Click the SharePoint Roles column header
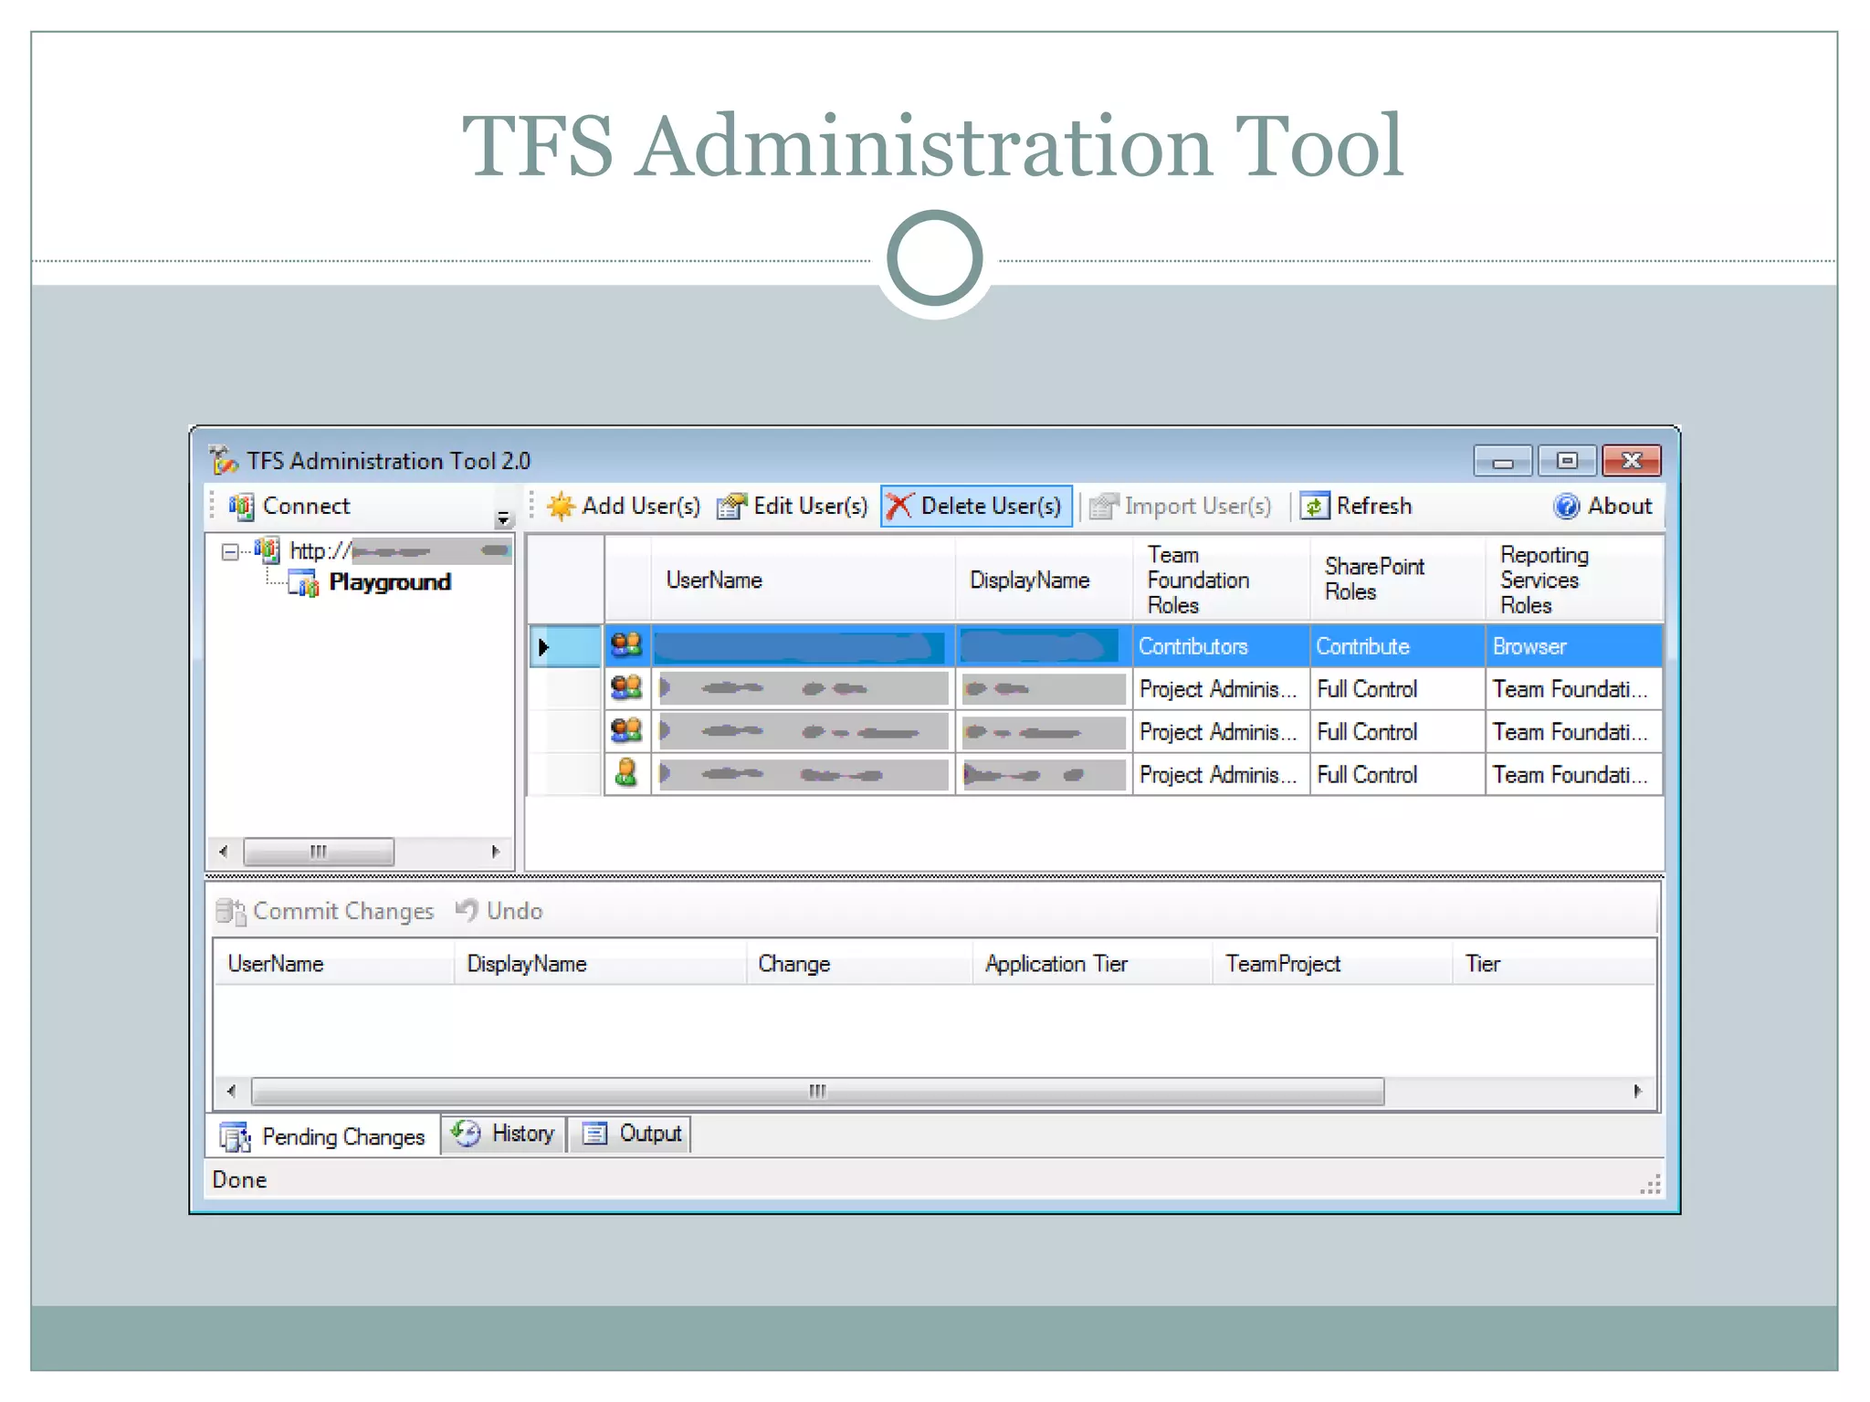The image size is (1870, 1402). tap(1397, 580)
